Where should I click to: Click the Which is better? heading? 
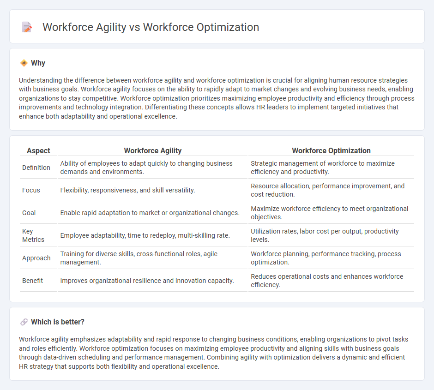58,322
